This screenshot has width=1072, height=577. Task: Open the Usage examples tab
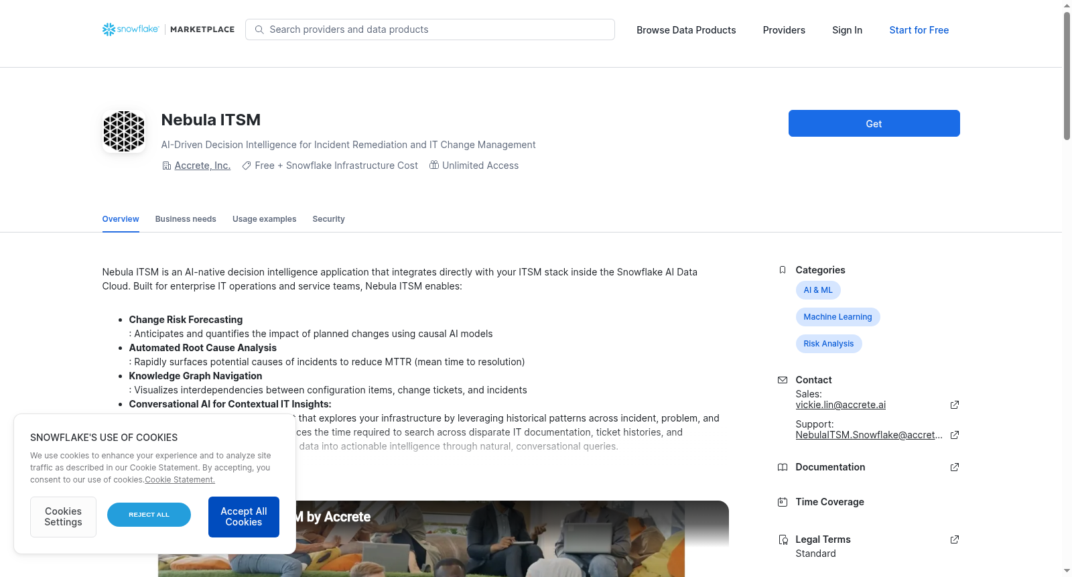264,219
